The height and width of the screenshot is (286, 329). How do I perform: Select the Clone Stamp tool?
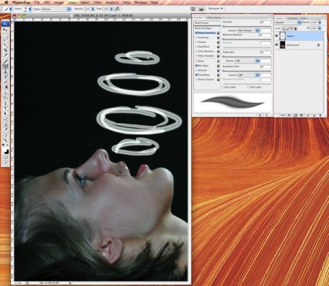(4, 72)
